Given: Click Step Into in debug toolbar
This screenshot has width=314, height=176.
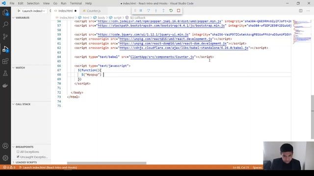Looking at the screenshot, I should point(156,11).
